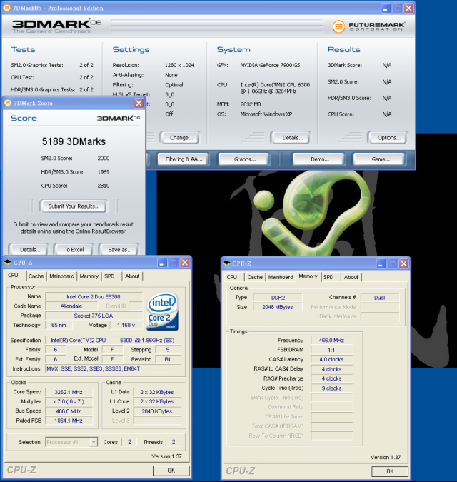Click the Core Speed 3262.1 MHz field
The image size is (457, 482).
pos(69,392)
